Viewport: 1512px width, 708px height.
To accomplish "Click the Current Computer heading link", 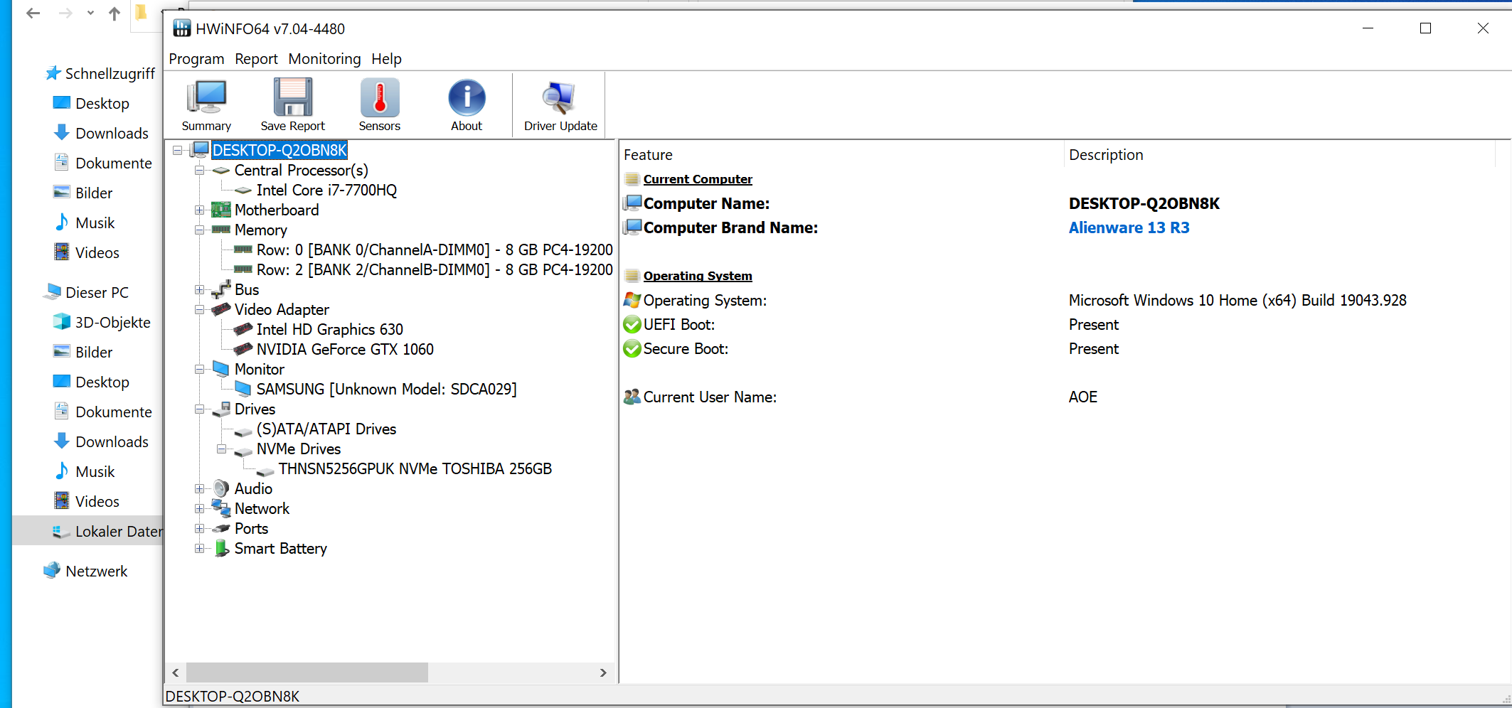I will coord(697,179).
